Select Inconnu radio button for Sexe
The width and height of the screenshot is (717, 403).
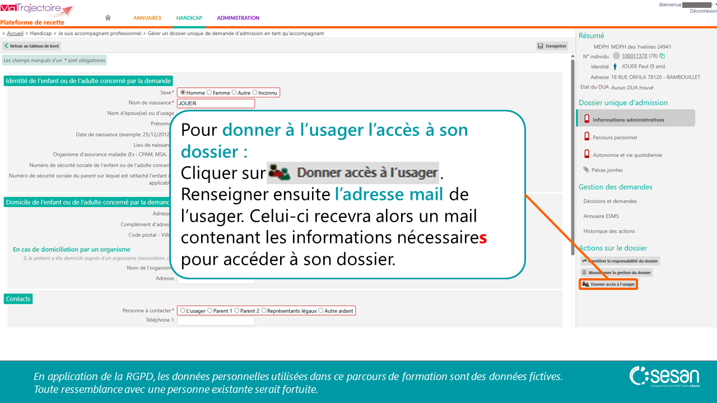[x=255, y=93]
